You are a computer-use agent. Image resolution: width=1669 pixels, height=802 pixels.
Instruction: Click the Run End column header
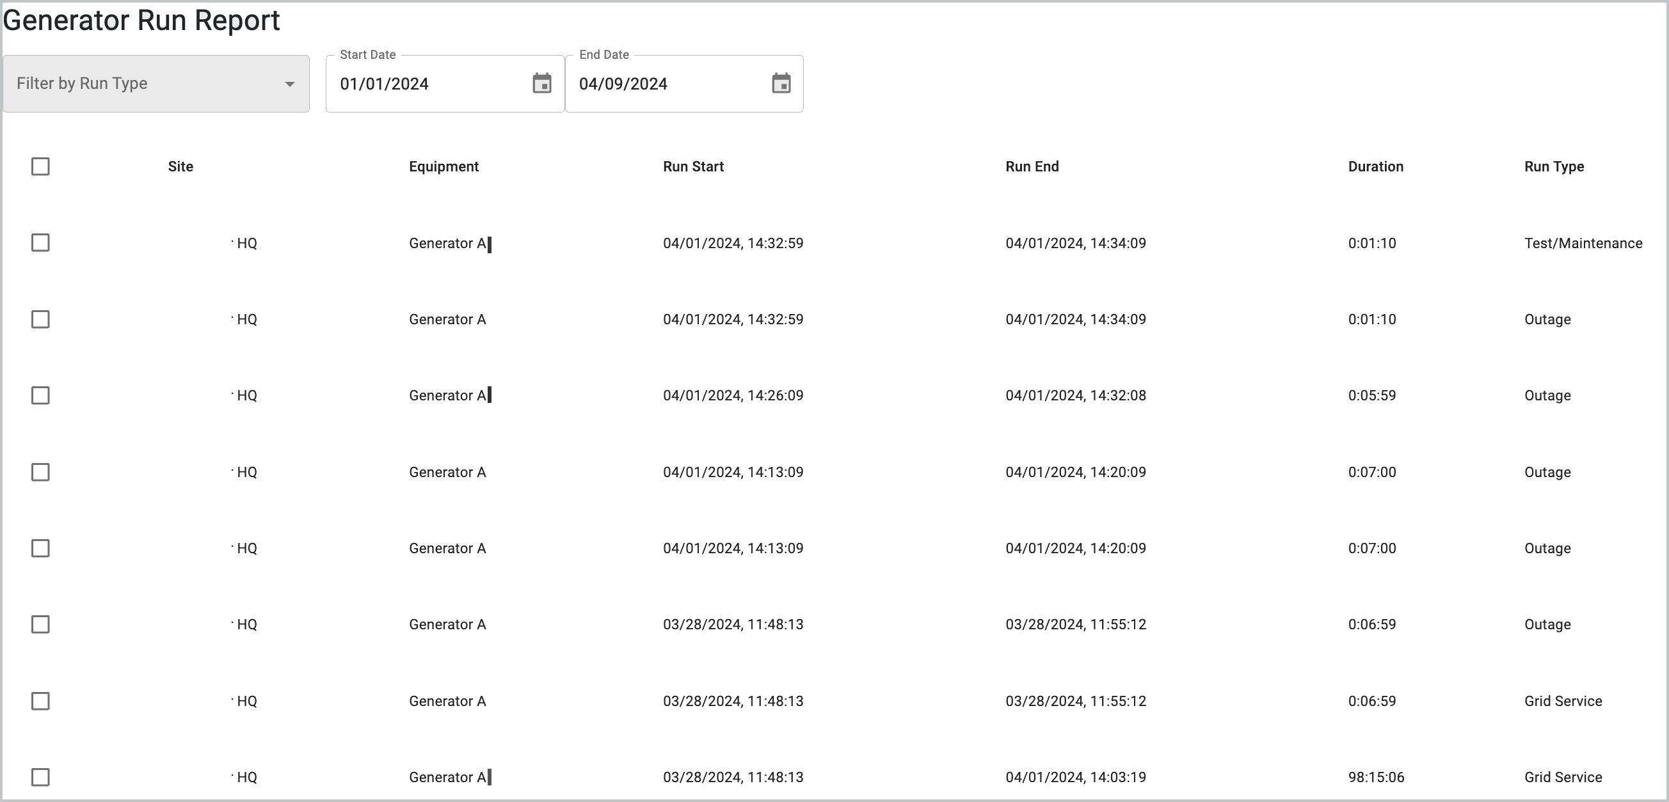point(1032,166)
